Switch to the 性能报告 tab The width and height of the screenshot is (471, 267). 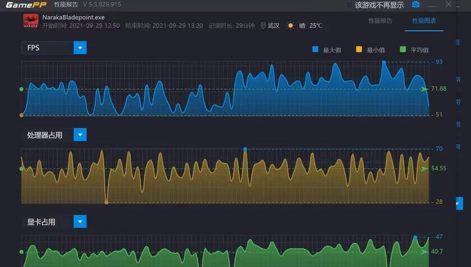[x=380, y=21]
